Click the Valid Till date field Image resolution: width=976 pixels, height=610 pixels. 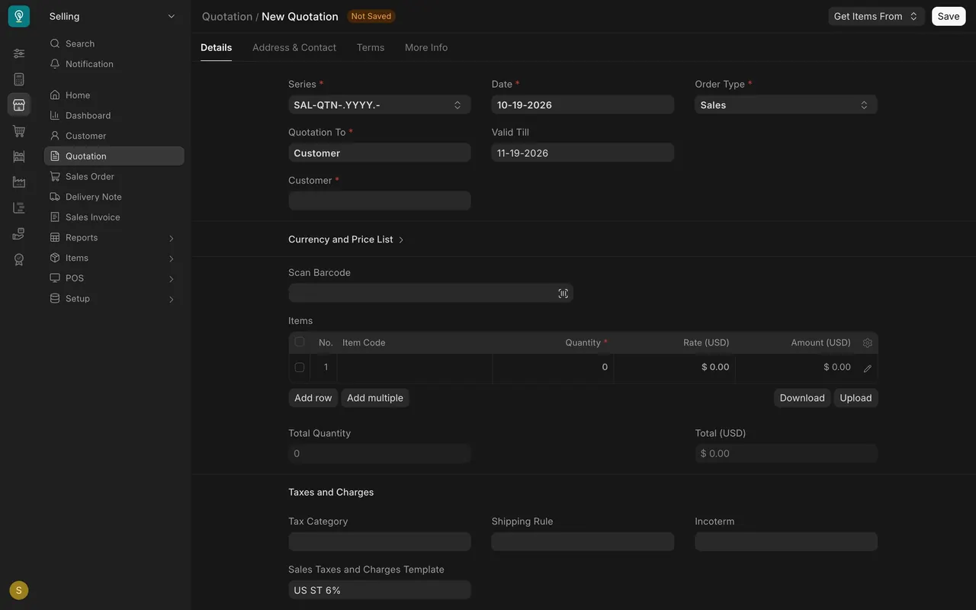click(583, 152)
